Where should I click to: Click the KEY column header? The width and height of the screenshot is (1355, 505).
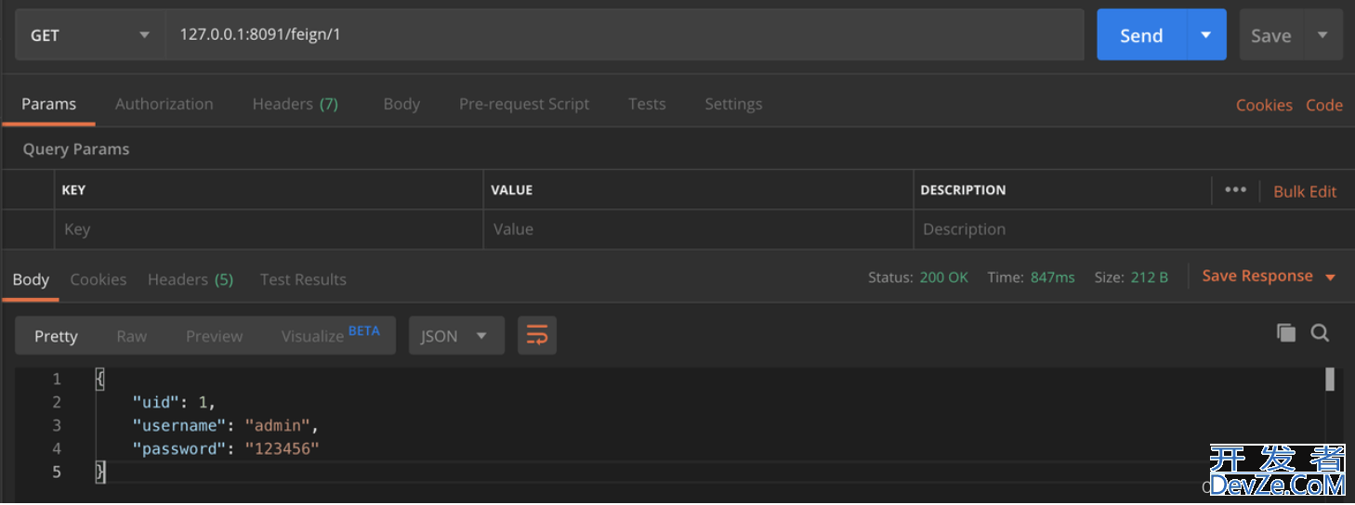pos(73,189)
